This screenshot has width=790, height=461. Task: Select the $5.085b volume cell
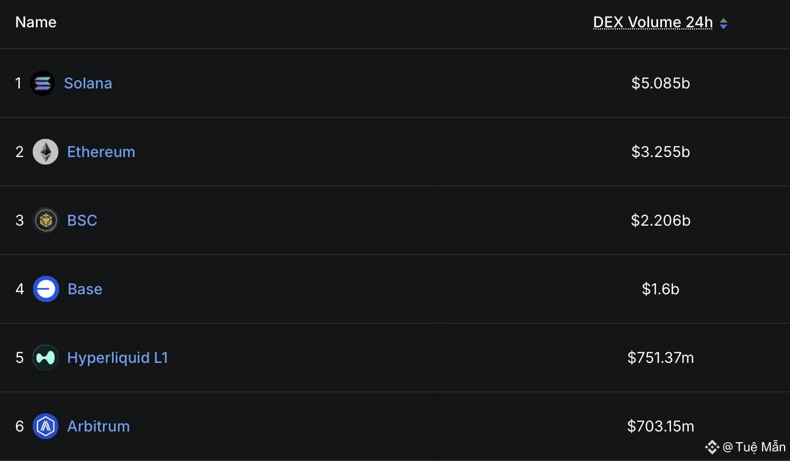[x=660, y=83]
